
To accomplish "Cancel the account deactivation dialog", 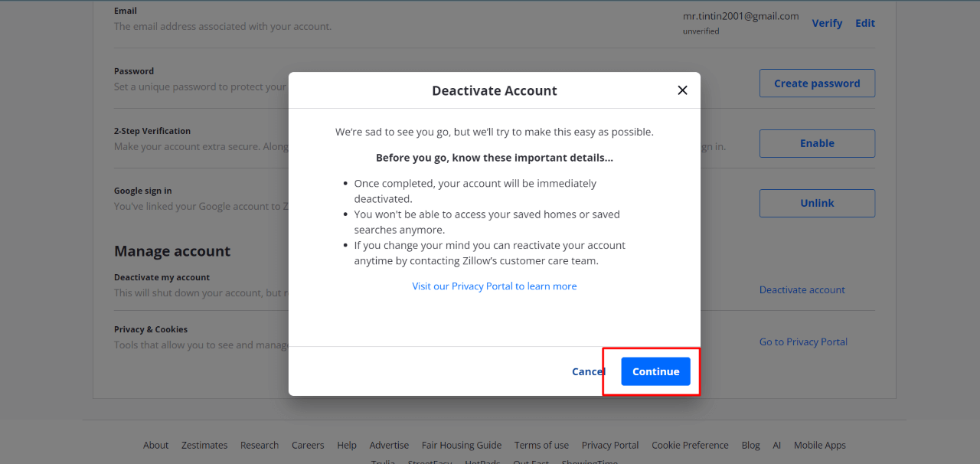I will point(589,371).
